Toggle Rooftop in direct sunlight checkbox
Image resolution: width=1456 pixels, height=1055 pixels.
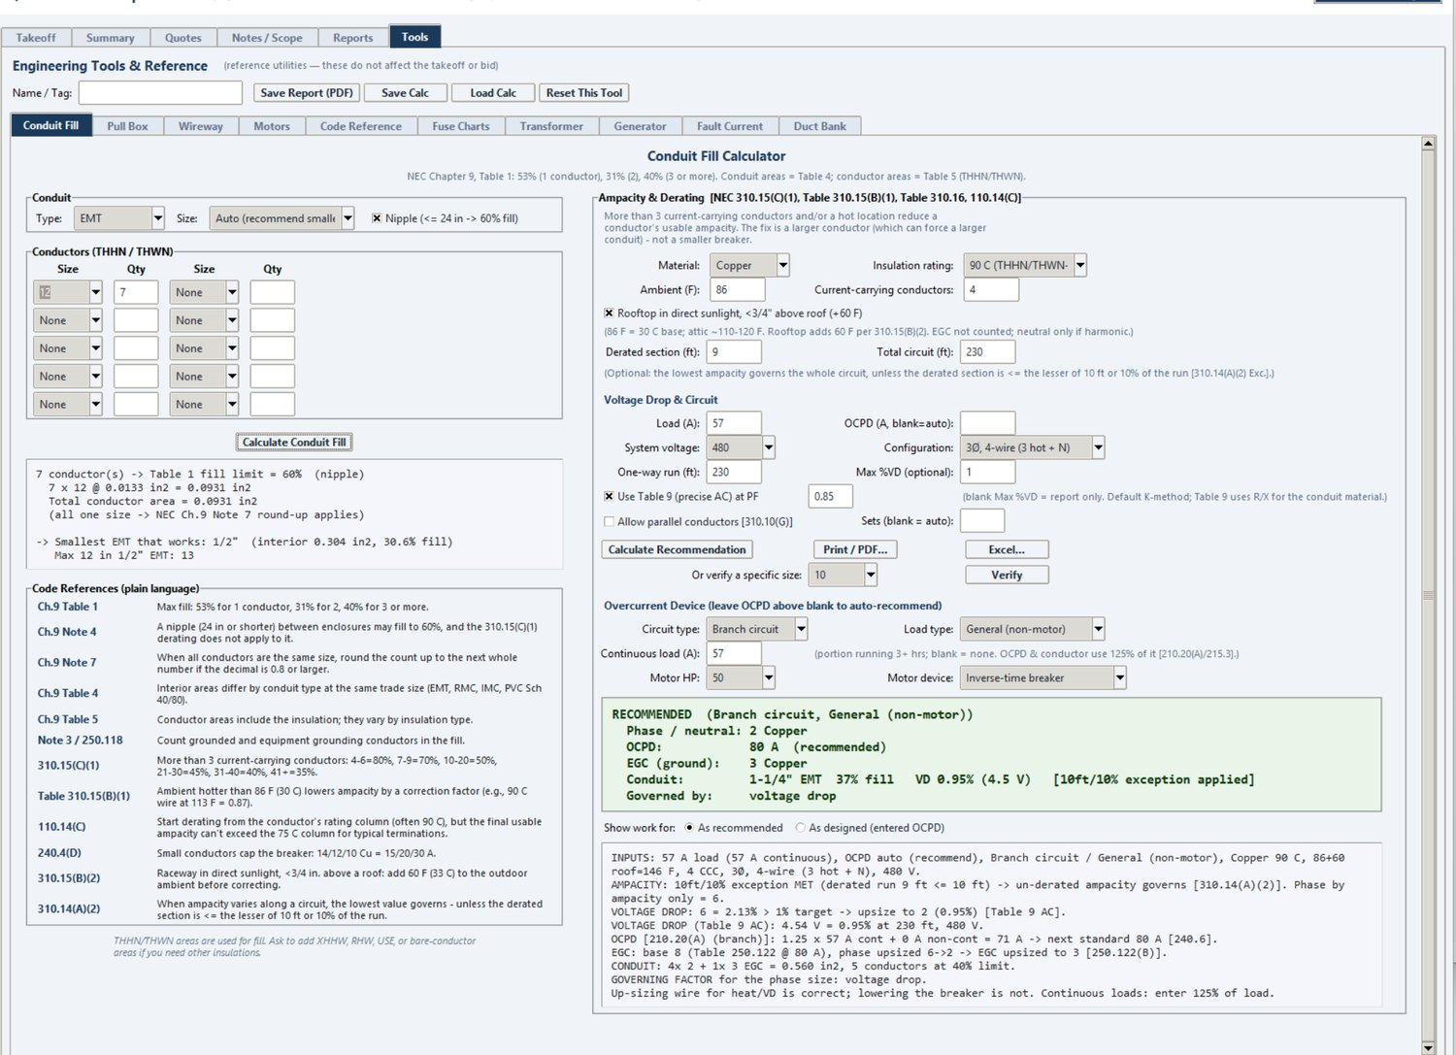pyautogui.click(x=609, y=313)
